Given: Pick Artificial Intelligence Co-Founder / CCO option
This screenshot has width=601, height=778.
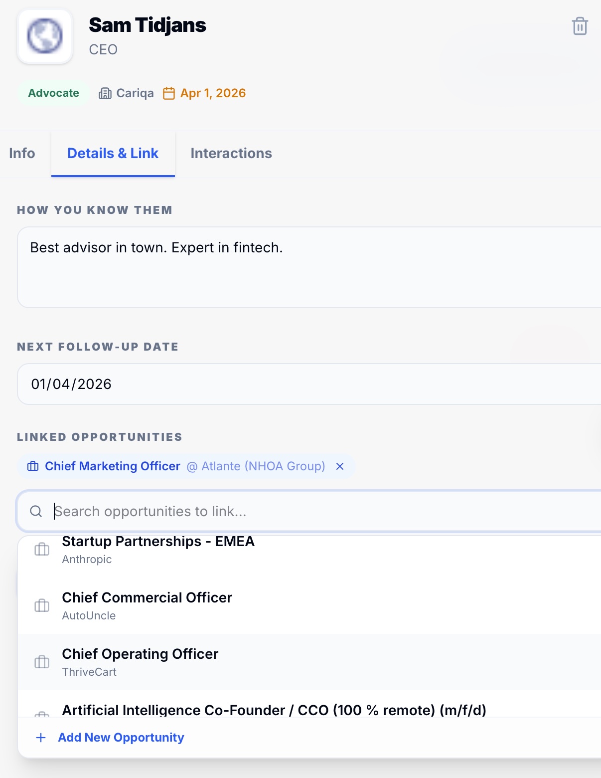Looking at the screenshot, I should tap(275, 710).
